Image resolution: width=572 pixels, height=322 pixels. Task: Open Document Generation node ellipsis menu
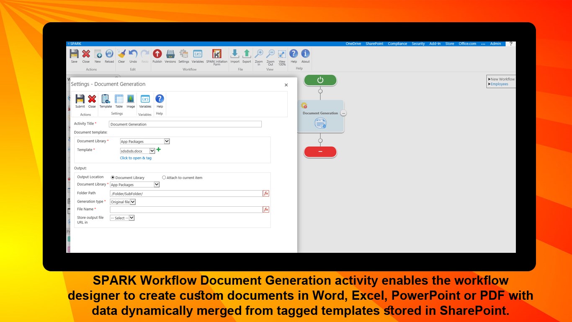[344, 113]
